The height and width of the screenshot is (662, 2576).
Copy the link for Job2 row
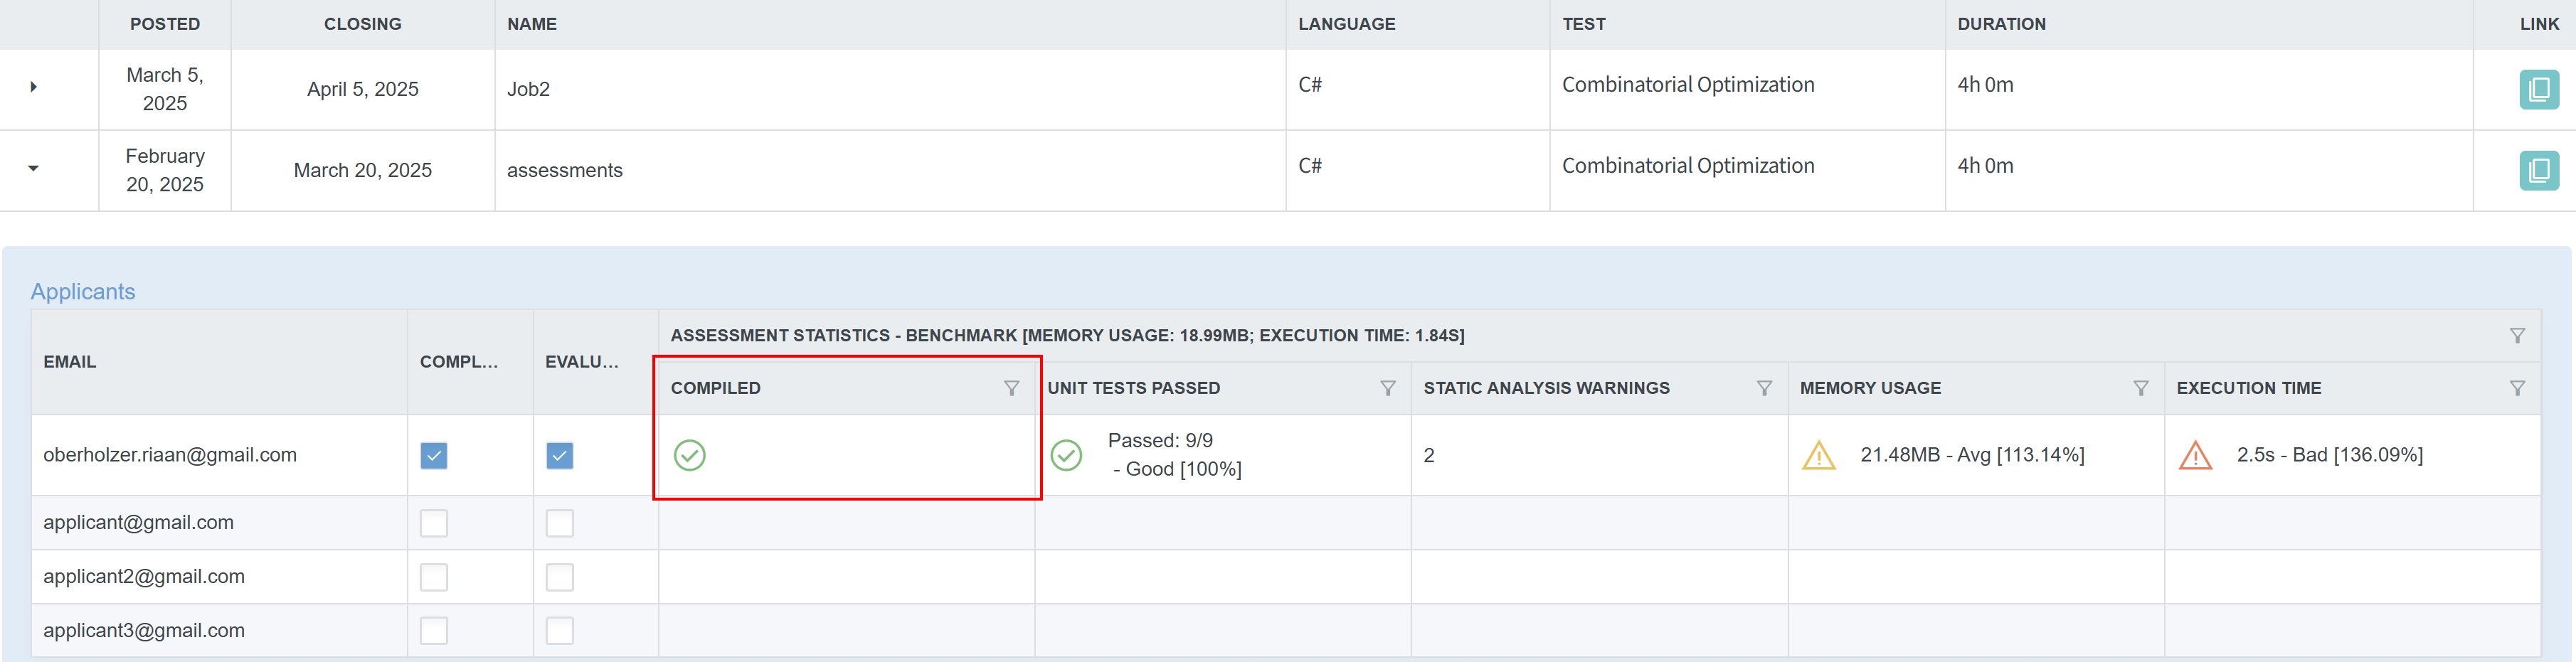click(2538, 89)
